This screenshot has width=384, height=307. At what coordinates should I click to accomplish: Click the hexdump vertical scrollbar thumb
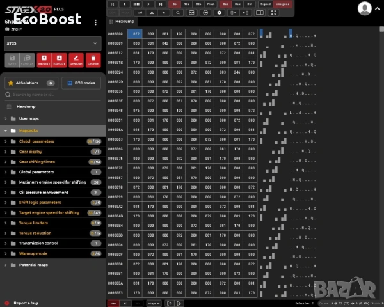[381, 29]
